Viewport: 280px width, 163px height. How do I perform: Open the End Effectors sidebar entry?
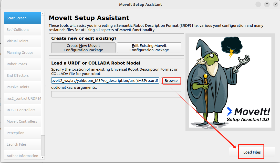click(x=23, y=75)
